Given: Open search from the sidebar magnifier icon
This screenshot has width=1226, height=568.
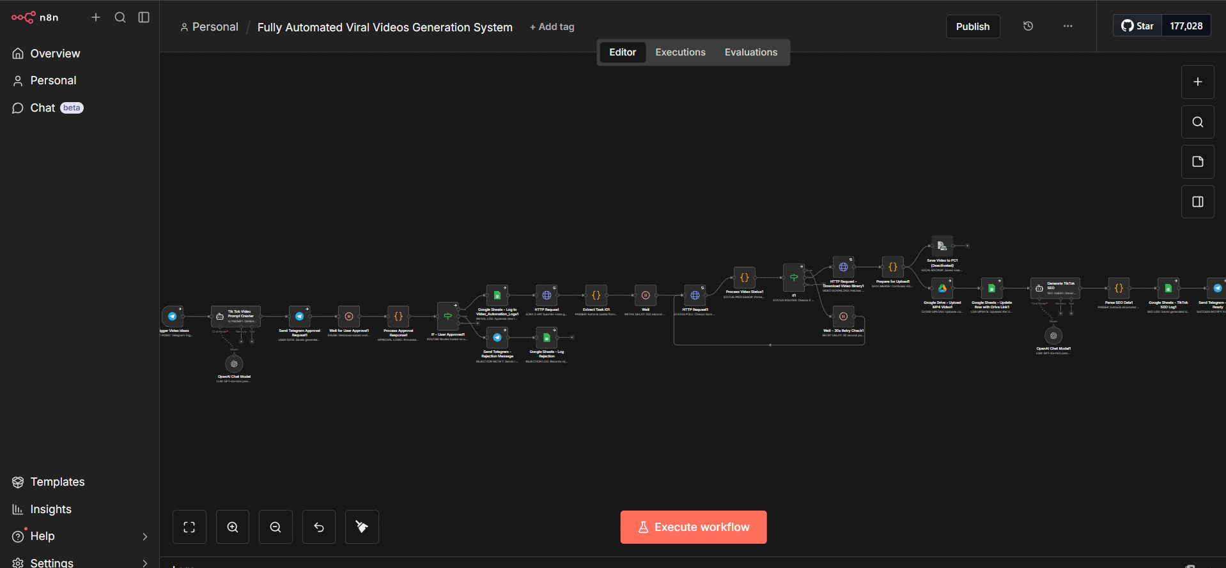Looking at the screenshot, I should click(120, 17).
